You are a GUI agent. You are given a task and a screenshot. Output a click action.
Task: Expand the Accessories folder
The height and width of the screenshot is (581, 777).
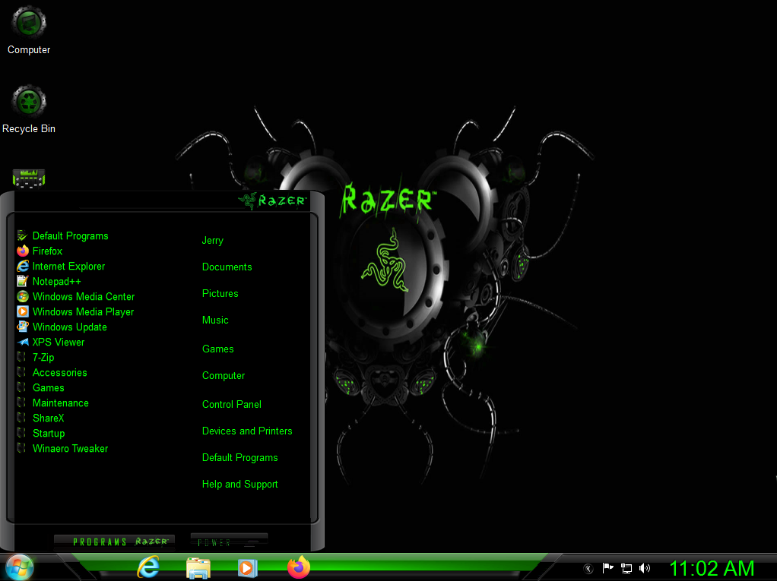click(x=52, y=373)
